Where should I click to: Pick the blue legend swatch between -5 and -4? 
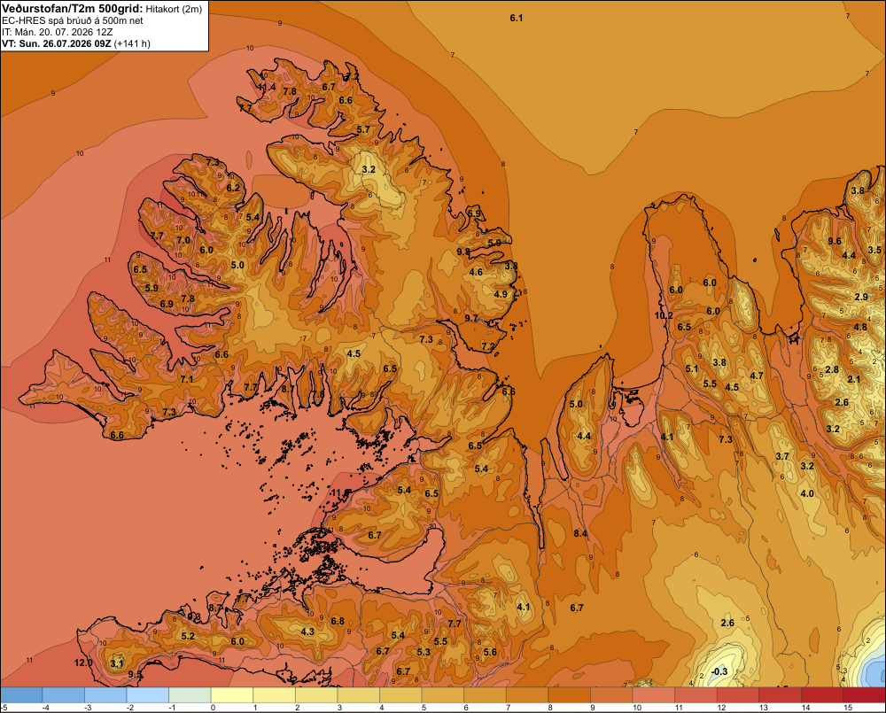pyautogui.click(x=21, y=695)
